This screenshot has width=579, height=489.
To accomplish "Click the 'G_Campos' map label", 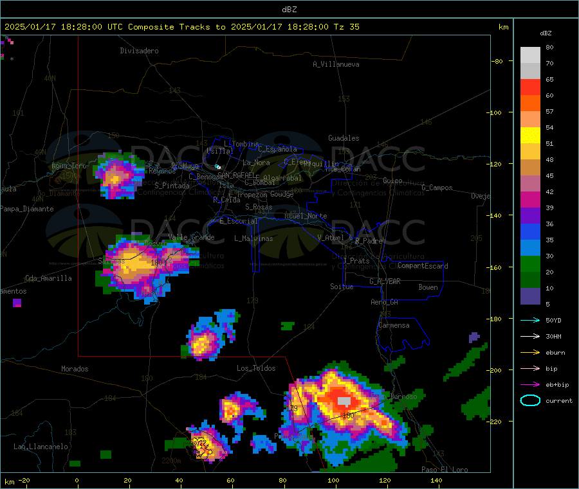I will 437,188.
